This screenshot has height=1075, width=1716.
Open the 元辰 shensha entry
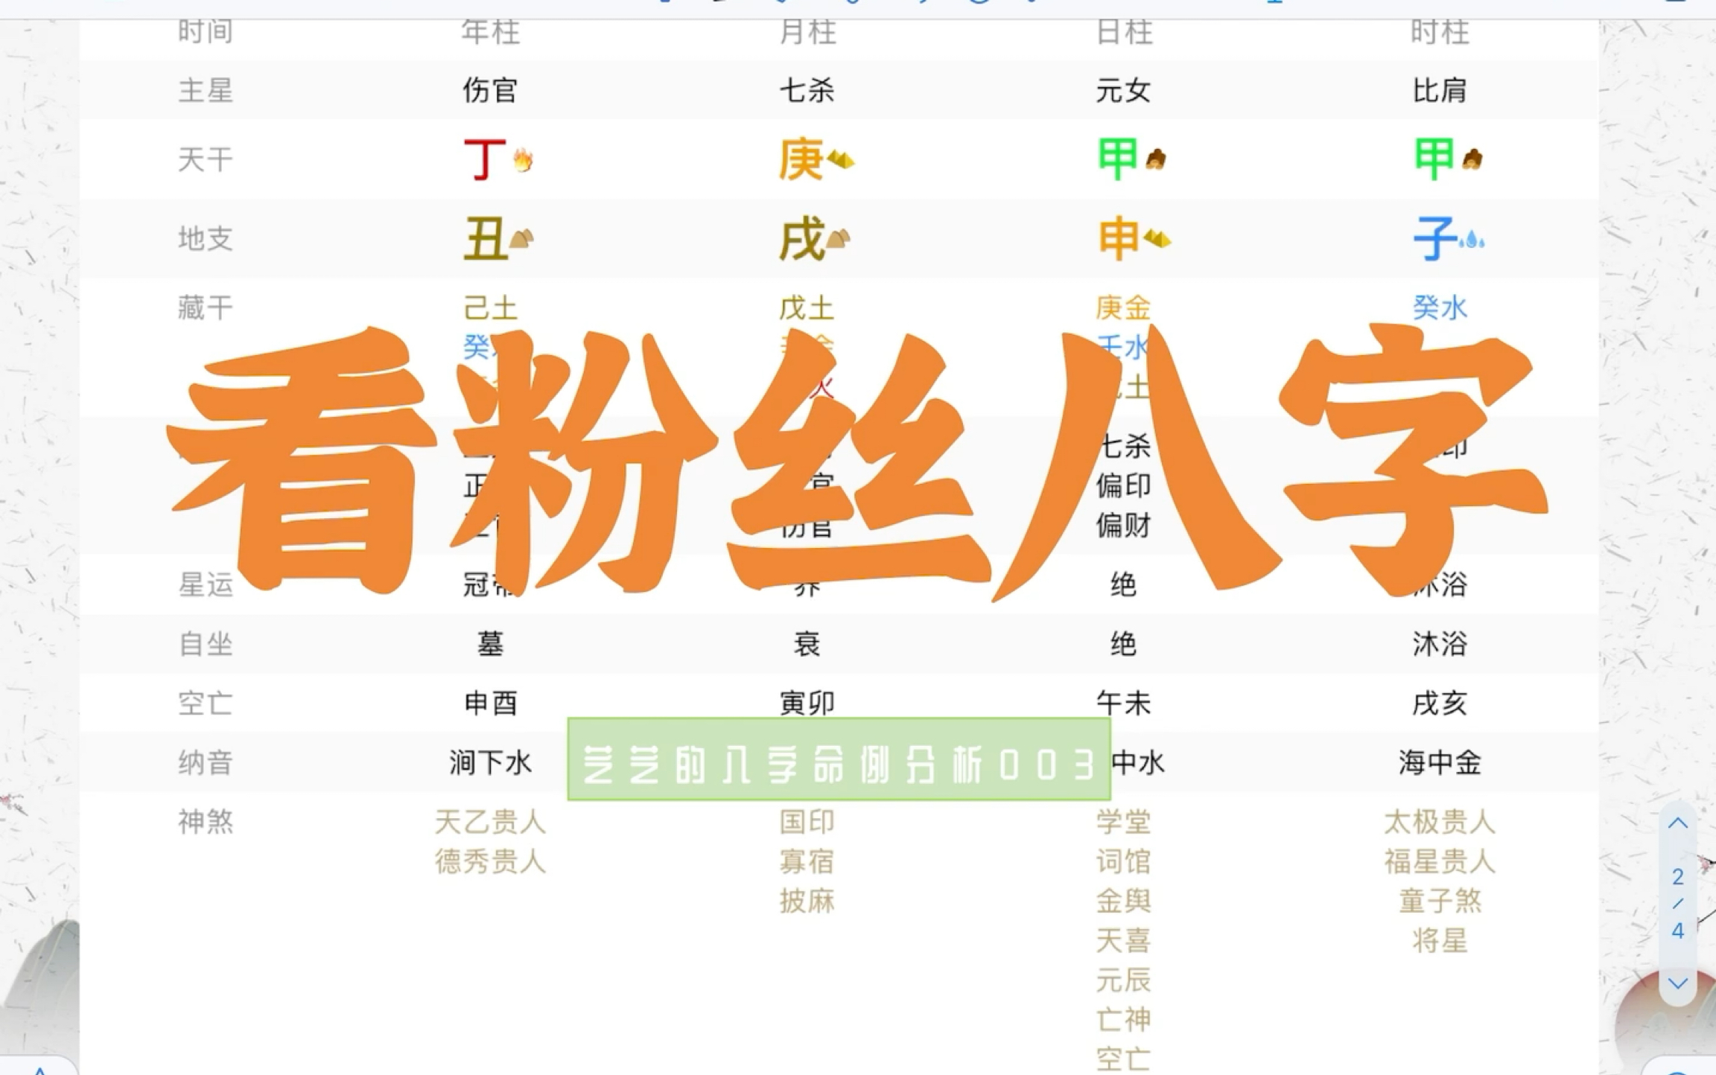(1123, 980)
